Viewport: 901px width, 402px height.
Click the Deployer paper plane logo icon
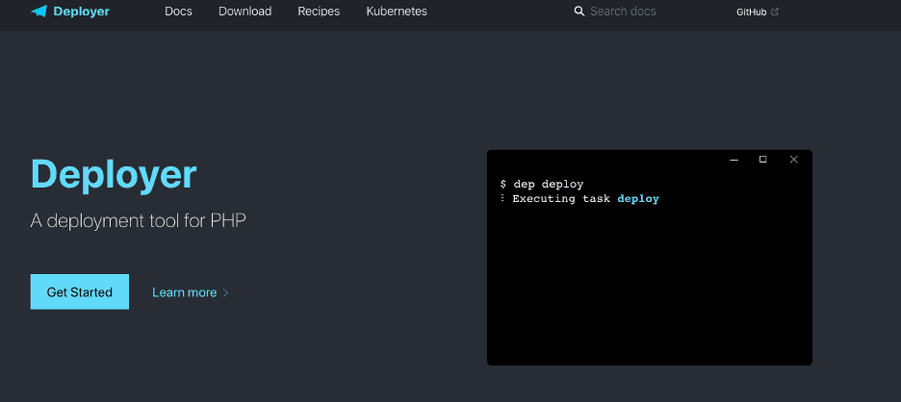[39, 12]
